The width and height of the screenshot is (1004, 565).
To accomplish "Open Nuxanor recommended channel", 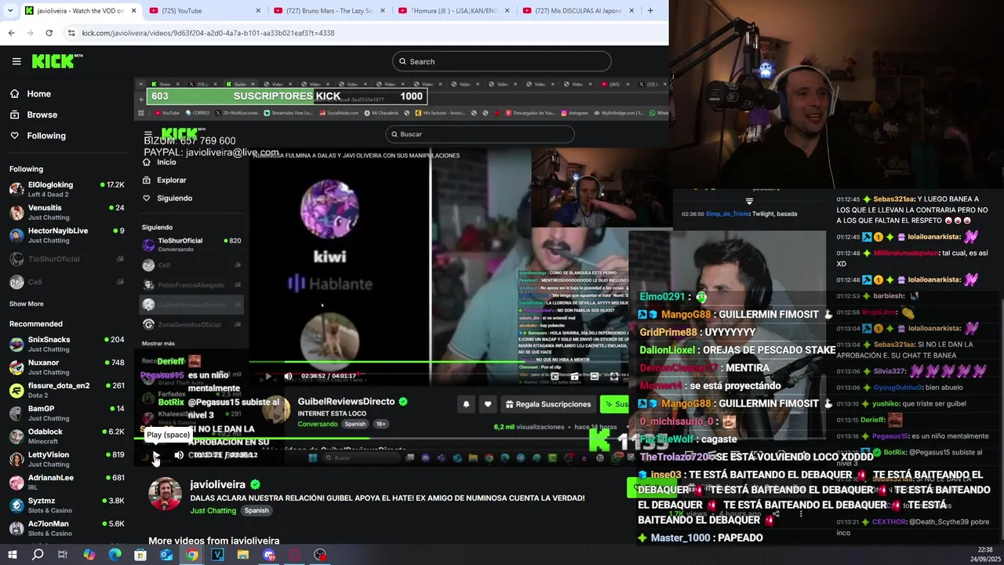I will click(67, 367).
